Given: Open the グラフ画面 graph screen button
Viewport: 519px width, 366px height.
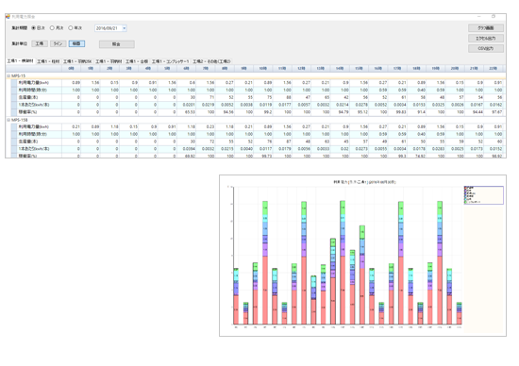Looking at the screenshot, I should click(486, 28).
